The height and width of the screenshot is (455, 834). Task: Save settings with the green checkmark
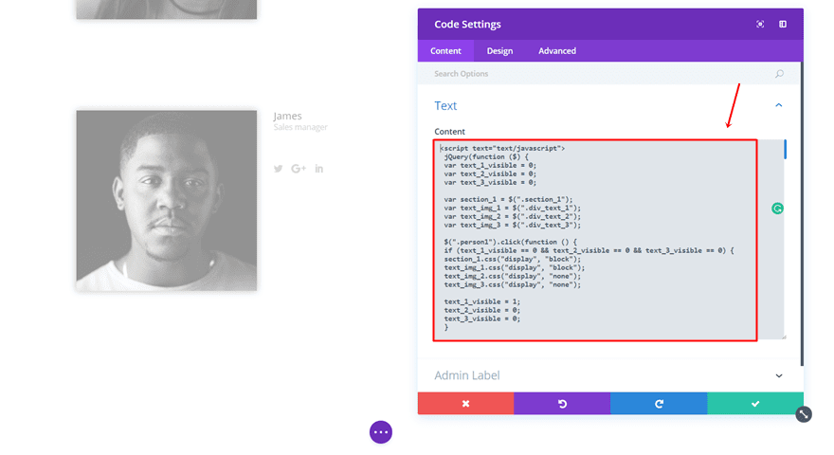tap(755, 404)
